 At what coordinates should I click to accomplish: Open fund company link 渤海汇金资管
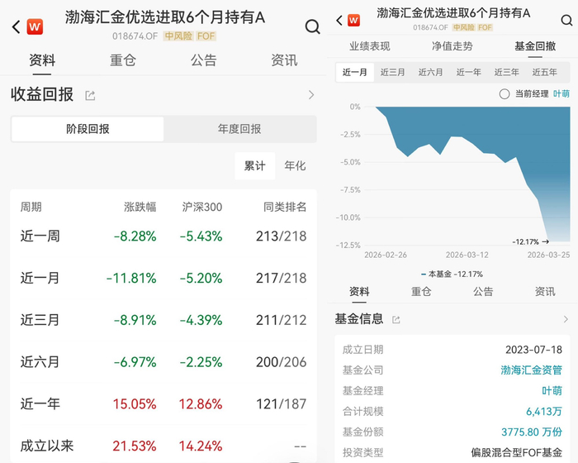pos(531,370)
